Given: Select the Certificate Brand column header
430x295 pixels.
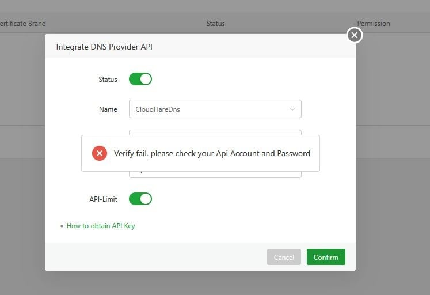Looking at the screenshot, I should pyautogui.click(x=23, y=24).
